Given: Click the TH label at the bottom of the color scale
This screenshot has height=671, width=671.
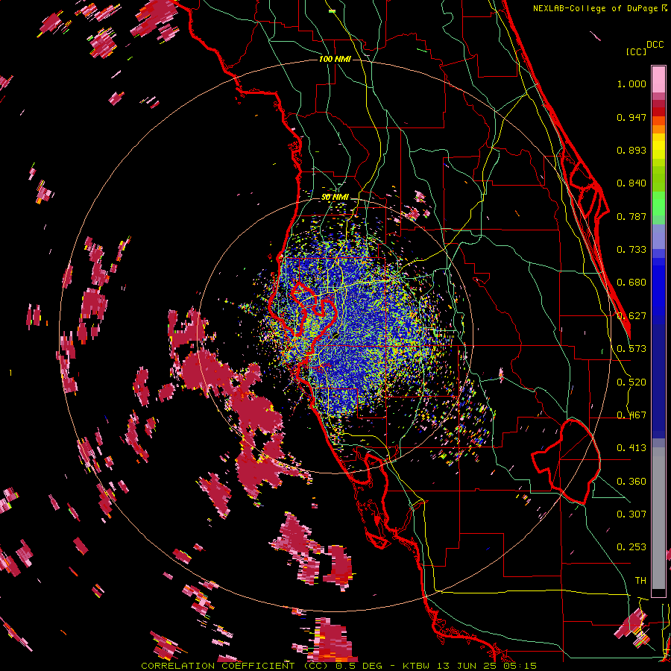Looking at the screenshot, I should click(640, 581).
